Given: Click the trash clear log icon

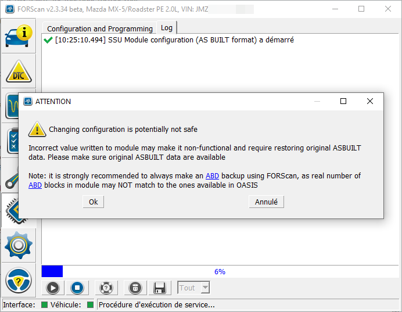Looking at the screenshot, I should (135, 288).
